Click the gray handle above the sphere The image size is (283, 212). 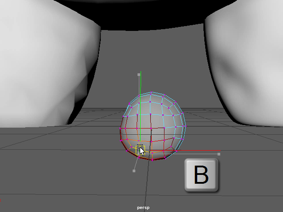[x=138, y=75]
